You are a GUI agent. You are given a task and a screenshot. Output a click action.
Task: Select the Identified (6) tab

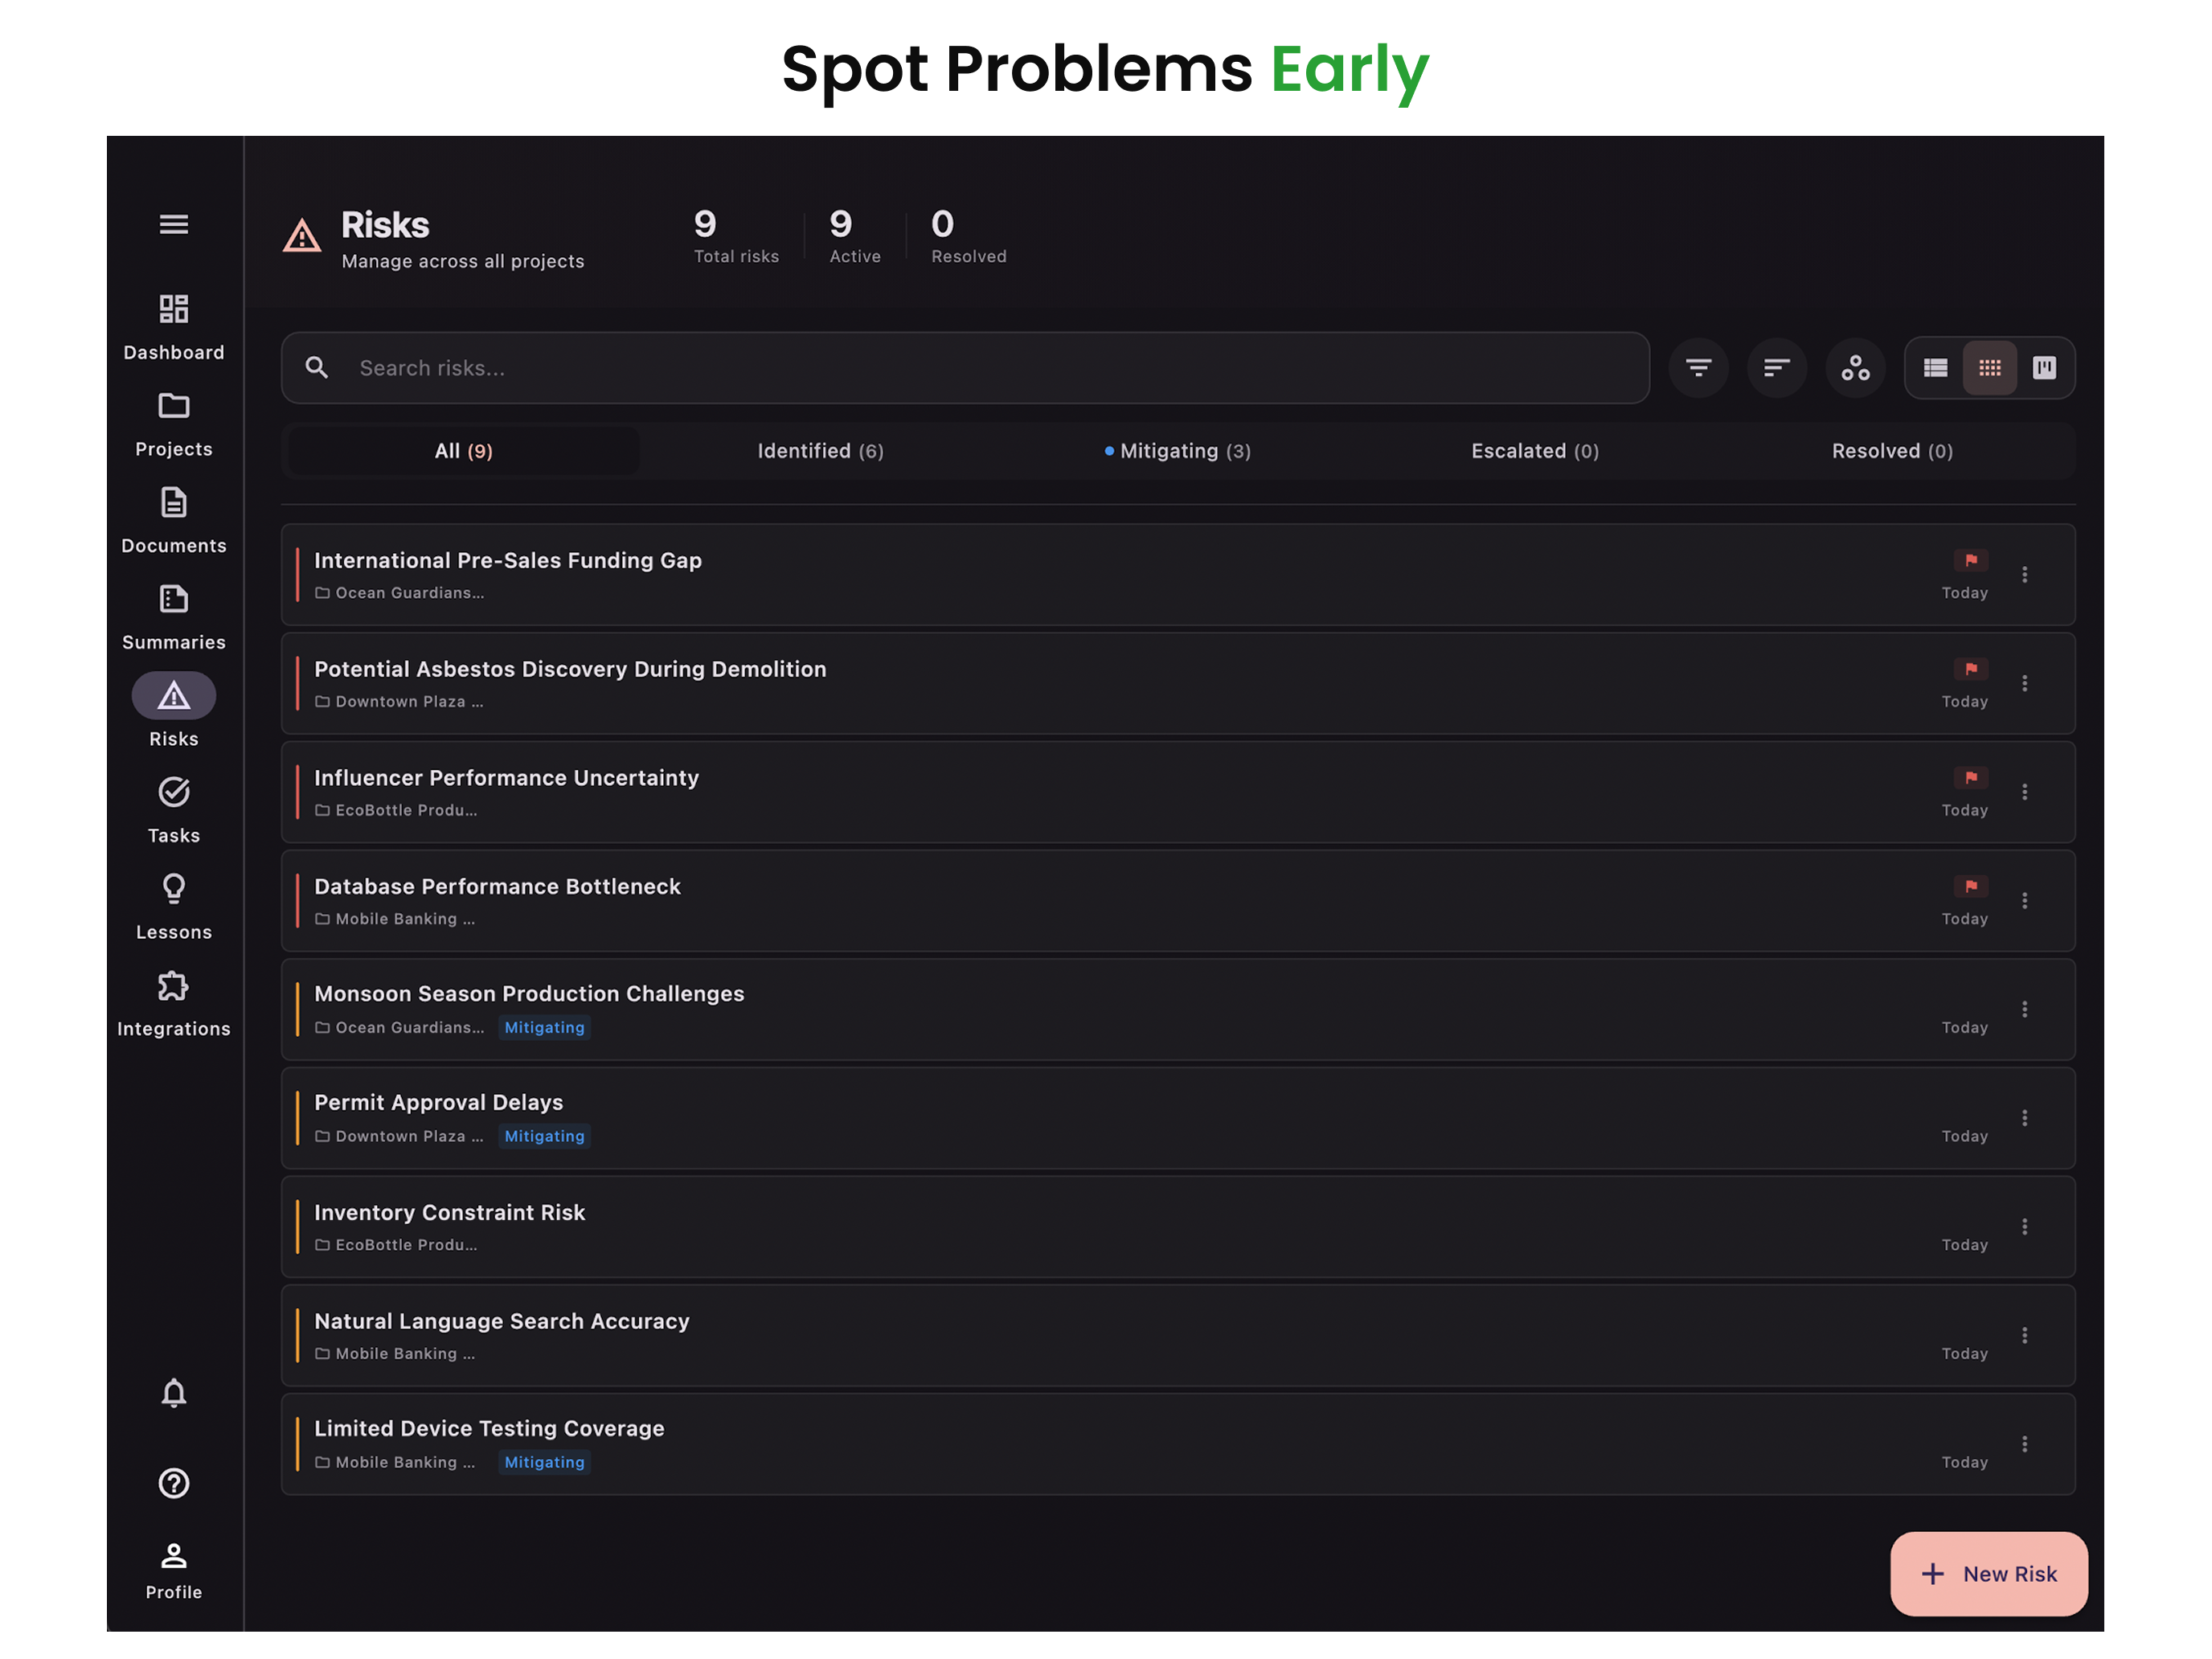(x=820, y=451)
